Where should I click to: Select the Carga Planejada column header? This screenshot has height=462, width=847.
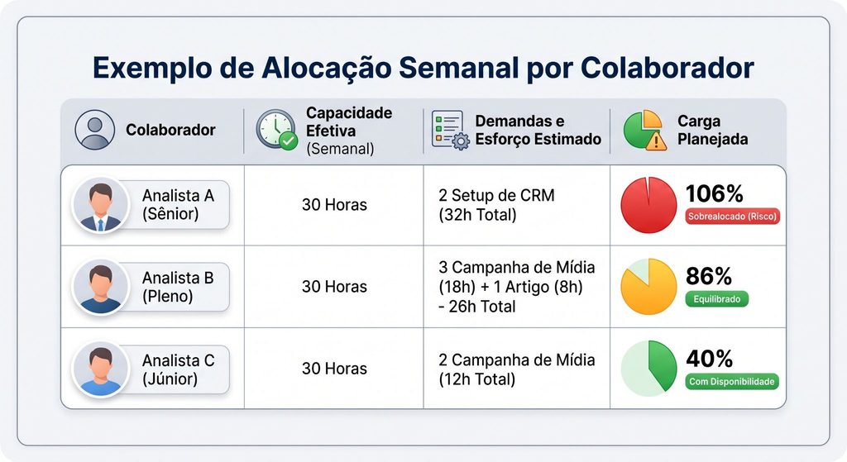point(698,130)
